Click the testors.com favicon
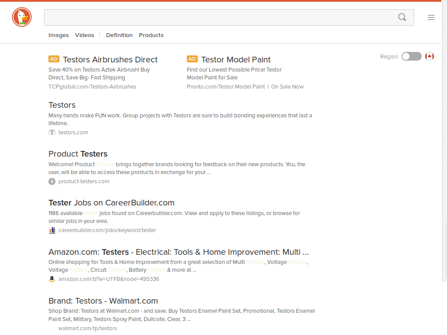 tap(52, 133)
